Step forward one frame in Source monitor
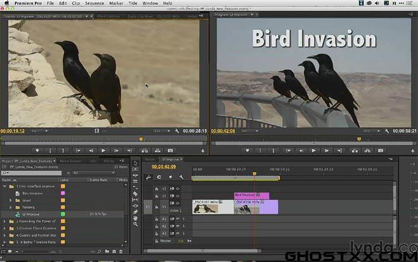 pyautogui.click(x=117, y=151)
